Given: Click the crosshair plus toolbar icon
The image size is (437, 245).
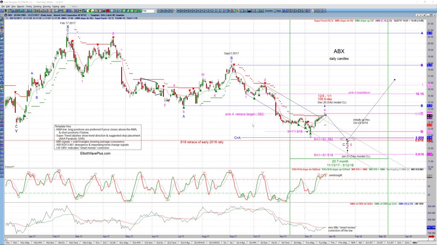Looking at the screenshot, I should click(316, 11).
